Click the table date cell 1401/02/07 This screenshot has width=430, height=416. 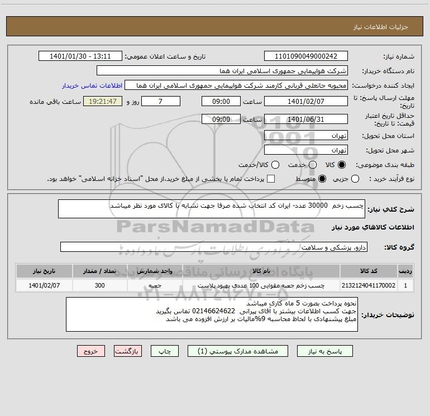tap(44, 285)
